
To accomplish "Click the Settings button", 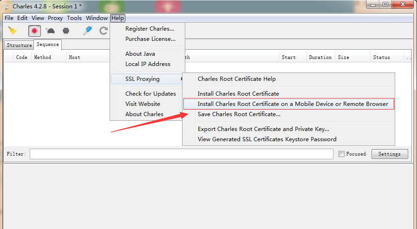I will pos(390,154).
